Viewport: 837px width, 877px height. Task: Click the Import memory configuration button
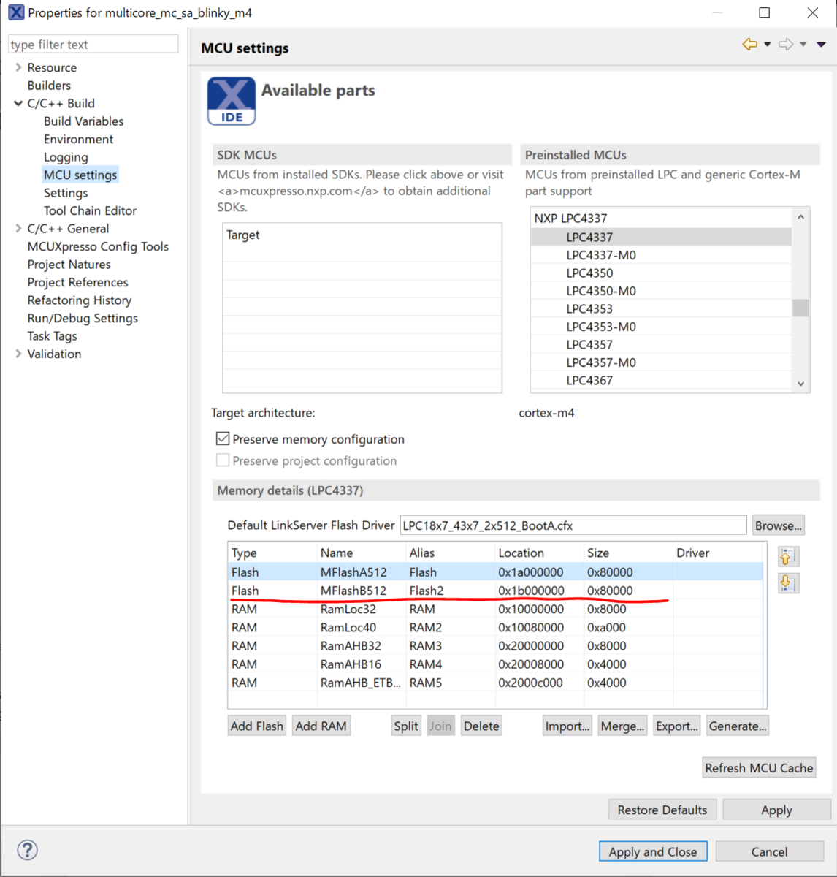tap(567, 726)
